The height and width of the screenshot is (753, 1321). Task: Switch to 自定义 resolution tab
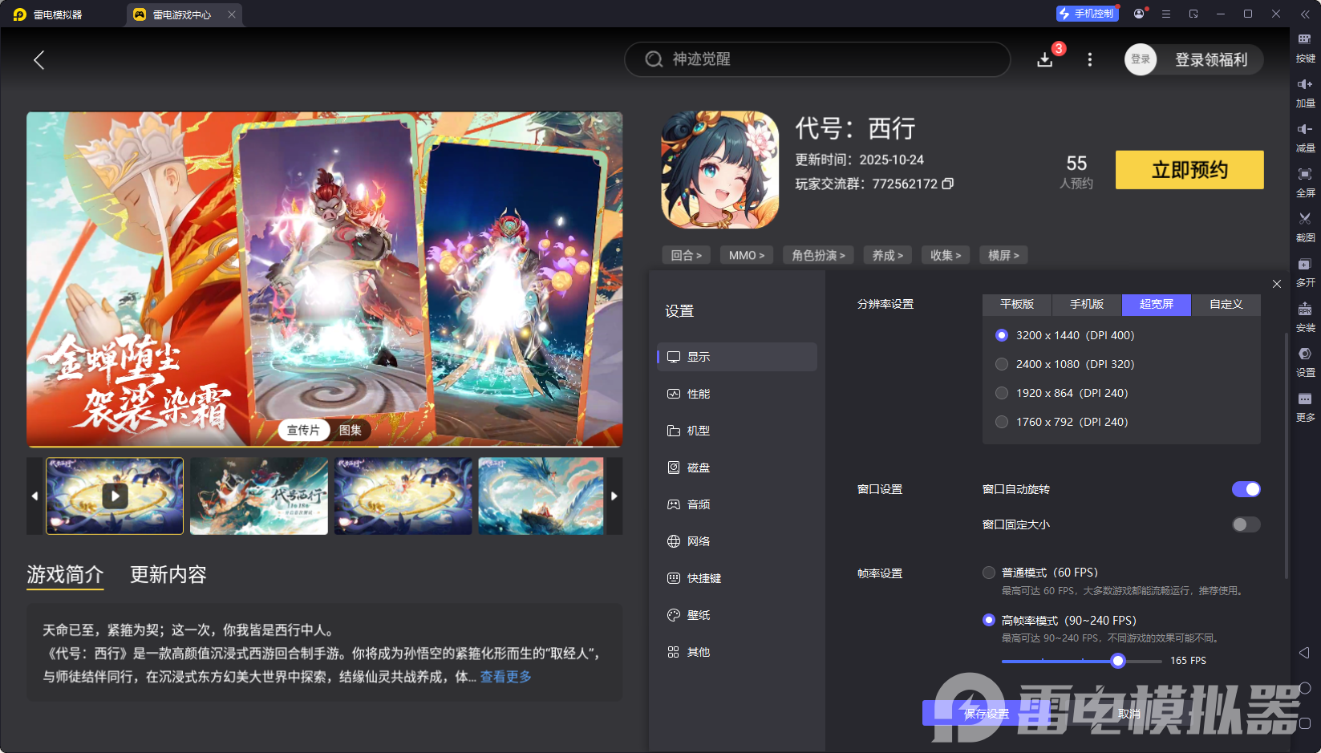[x=1226, y=305]
